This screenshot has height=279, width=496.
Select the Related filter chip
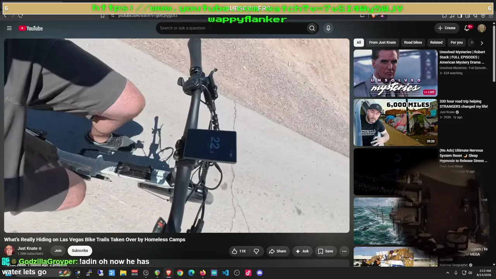(436, 43)
